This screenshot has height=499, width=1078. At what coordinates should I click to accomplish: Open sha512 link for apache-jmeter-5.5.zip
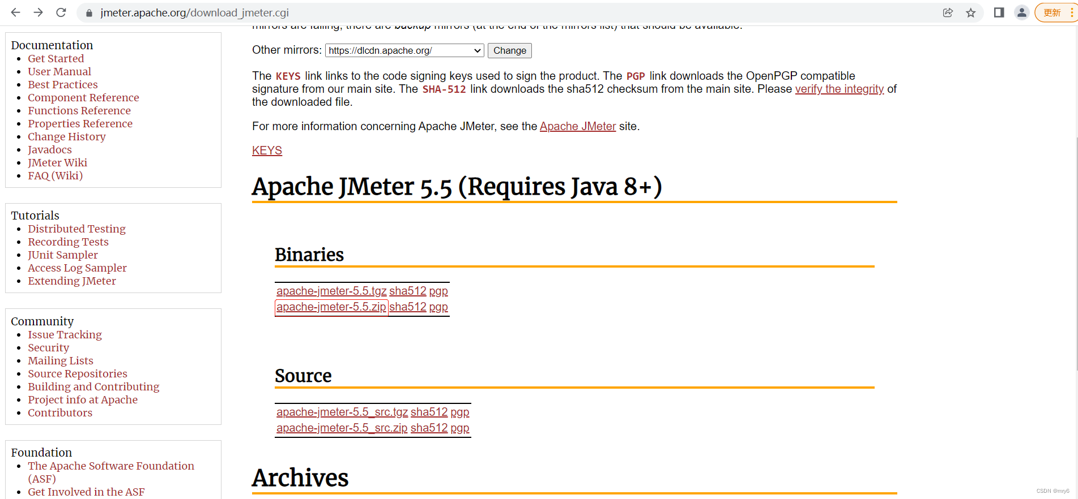(x=407, y=307)
